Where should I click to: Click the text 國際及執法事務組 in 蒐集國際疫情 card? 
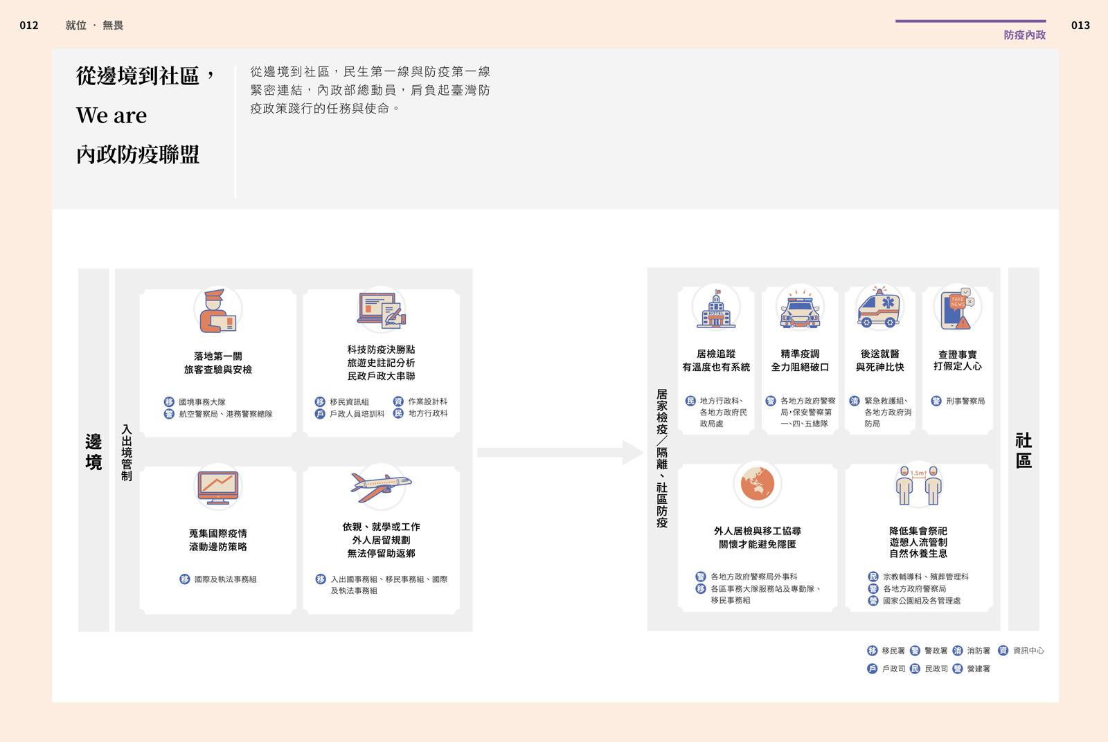click(x=226, y=579)
